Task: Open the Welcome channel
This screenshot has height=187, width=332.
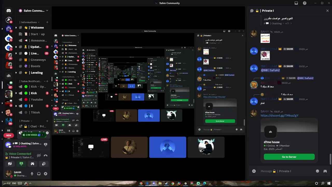Action: 34,28
